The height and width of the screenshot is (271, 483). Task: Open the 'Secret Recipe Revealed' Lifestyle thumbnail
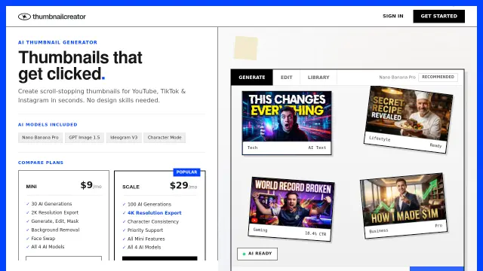click(408, 119)
